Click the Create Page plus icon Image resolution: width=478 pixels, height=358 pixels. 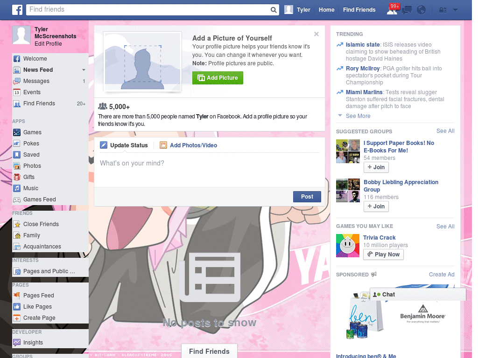[17, 318]
